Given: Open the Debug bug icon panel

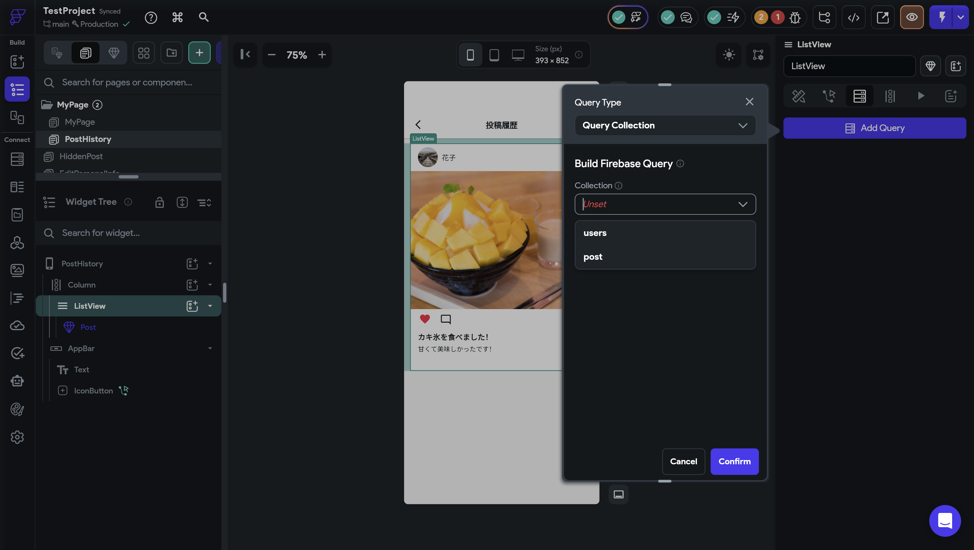Looking at the screenshot, I should (x=795, y=18).
